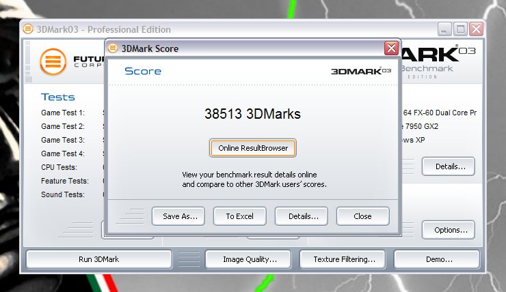Click the Game Test 1 label
The height and width of the screenshot is (292, 506).
[x=63, y=113]
